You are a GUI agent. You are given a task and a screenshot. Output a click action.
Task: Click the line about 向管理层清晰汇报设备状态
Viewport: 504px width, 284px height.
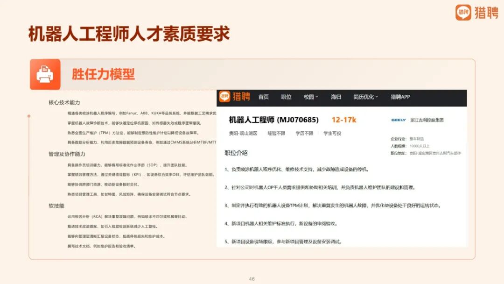[117, 236]
